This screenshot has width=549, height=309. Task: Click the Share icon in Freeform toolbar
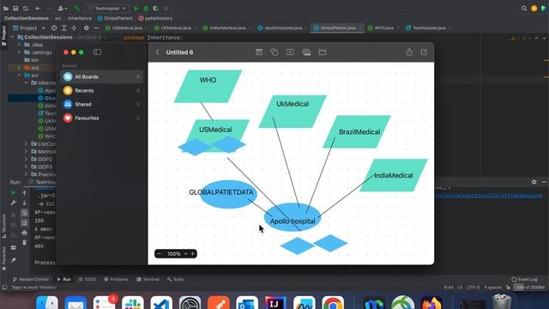pyautogui.click(x=409, y=52)
